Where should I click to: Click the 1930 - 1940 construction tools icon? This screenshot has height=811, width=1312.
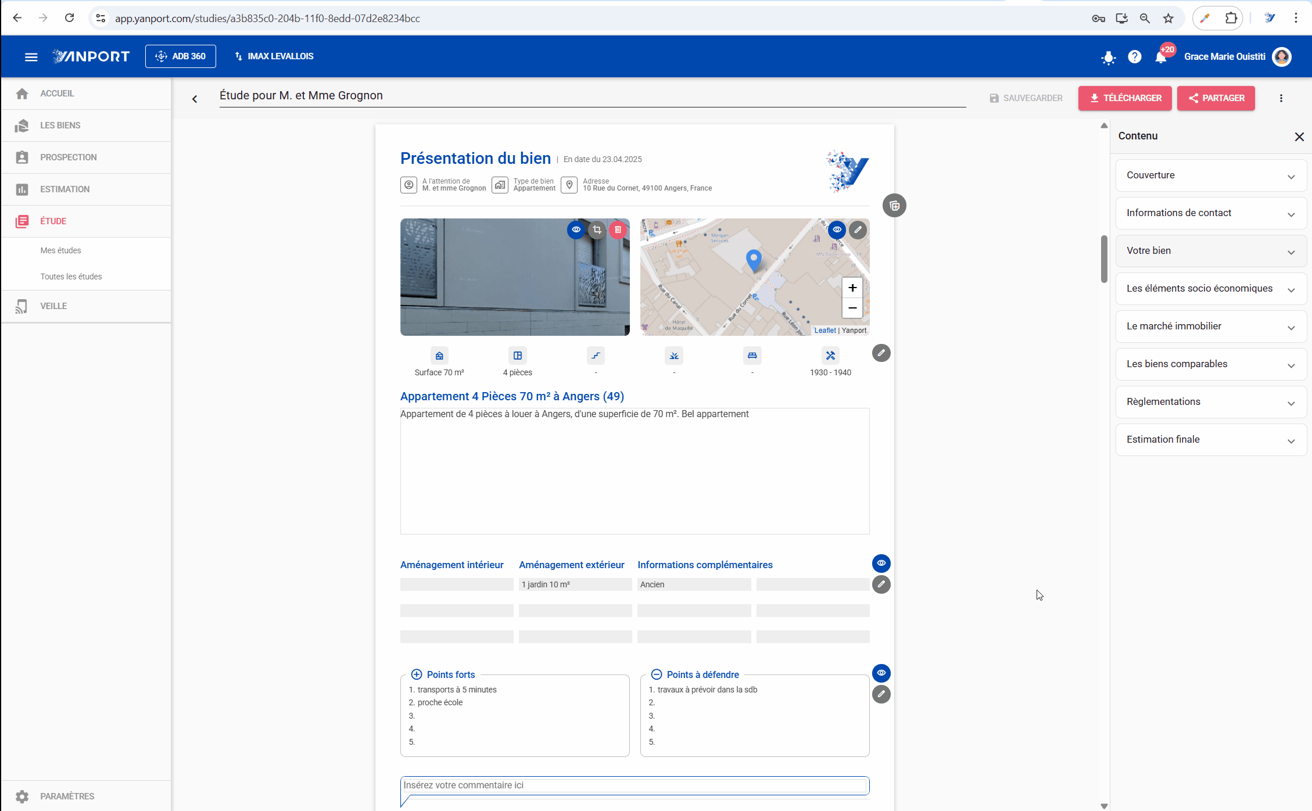(830, 356)
